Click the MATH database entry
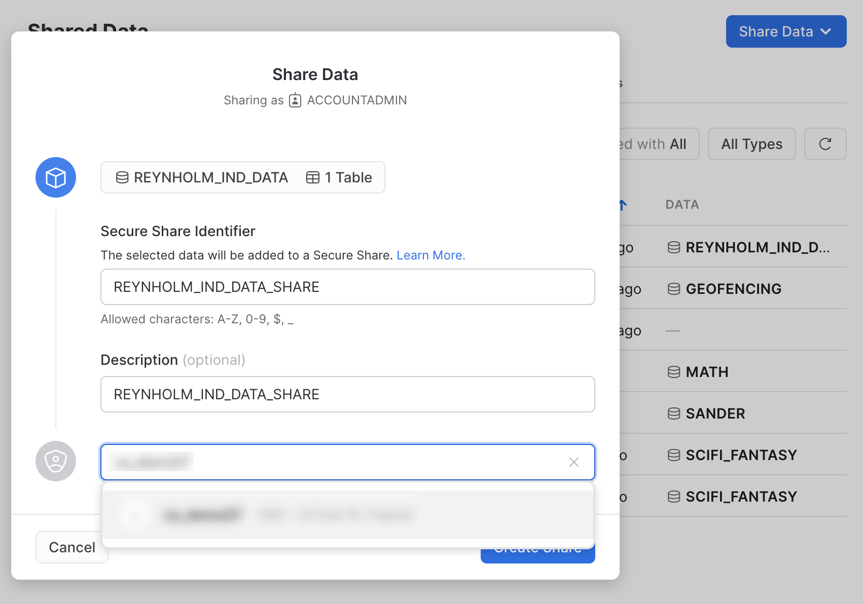The image size is (863, 604). tap(706, 372)
